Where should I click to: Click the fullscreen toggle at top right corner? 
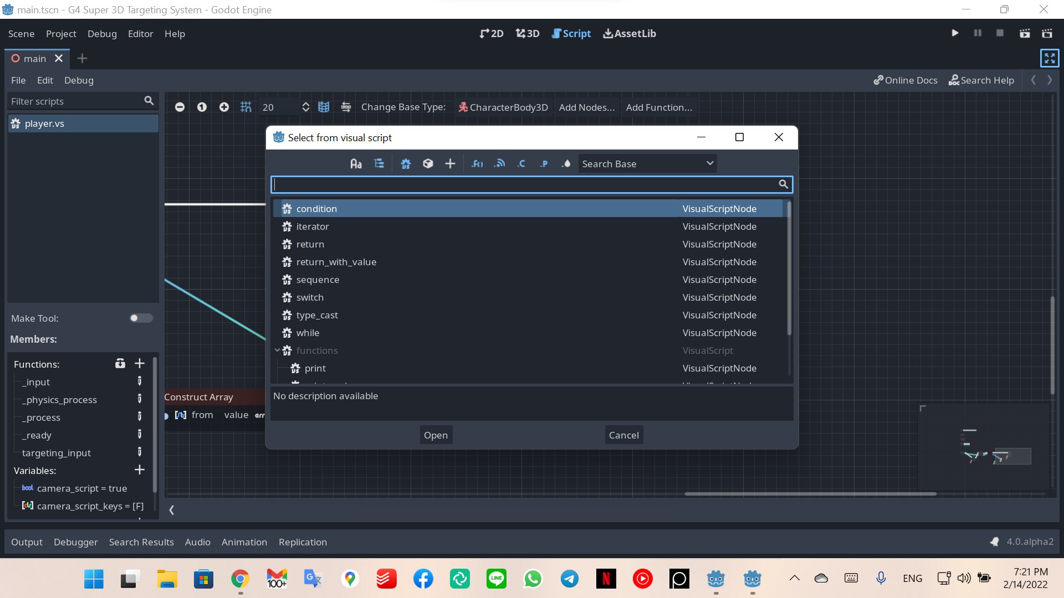[x=1049, y=58]
